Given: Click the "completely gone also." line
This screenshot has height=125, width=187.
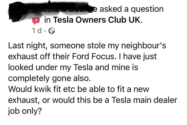Looking at the screenshot, I should coord(45,78).
